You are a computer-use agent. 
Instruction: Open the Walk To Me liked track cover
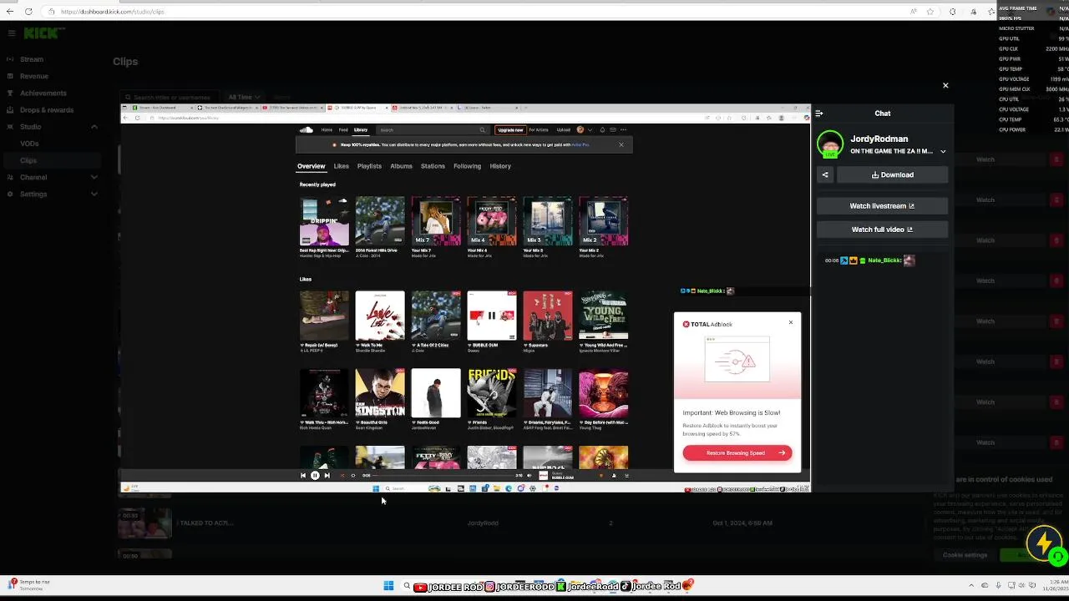(380, 315)
